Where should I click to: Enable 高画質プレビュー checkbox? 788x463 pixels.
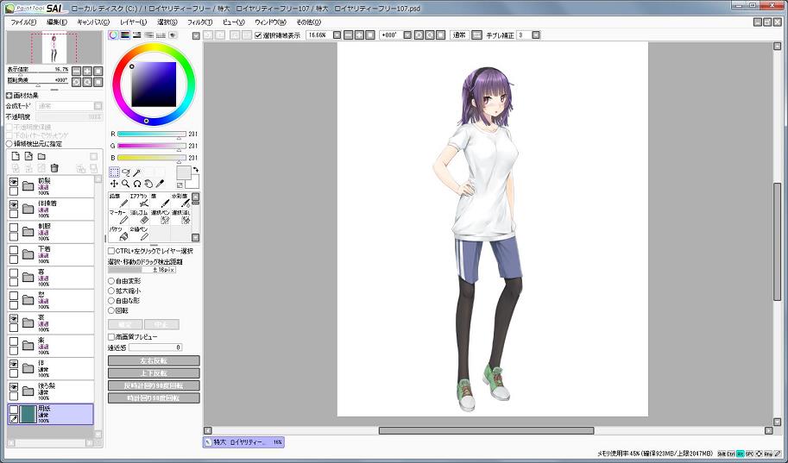[x=111, y=337]
